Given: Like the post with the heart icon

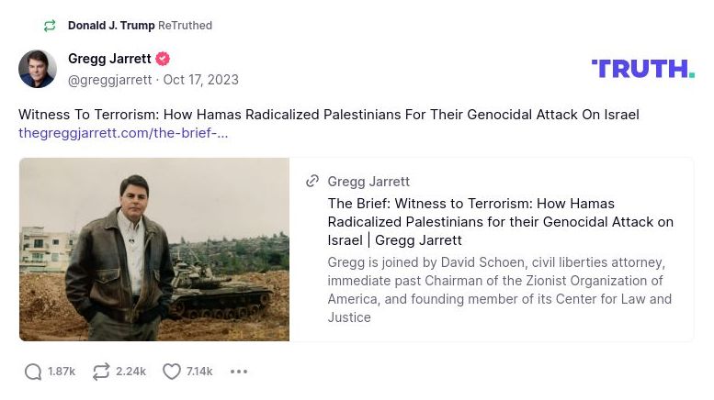Looking at the screenshot, I should 172,372.
